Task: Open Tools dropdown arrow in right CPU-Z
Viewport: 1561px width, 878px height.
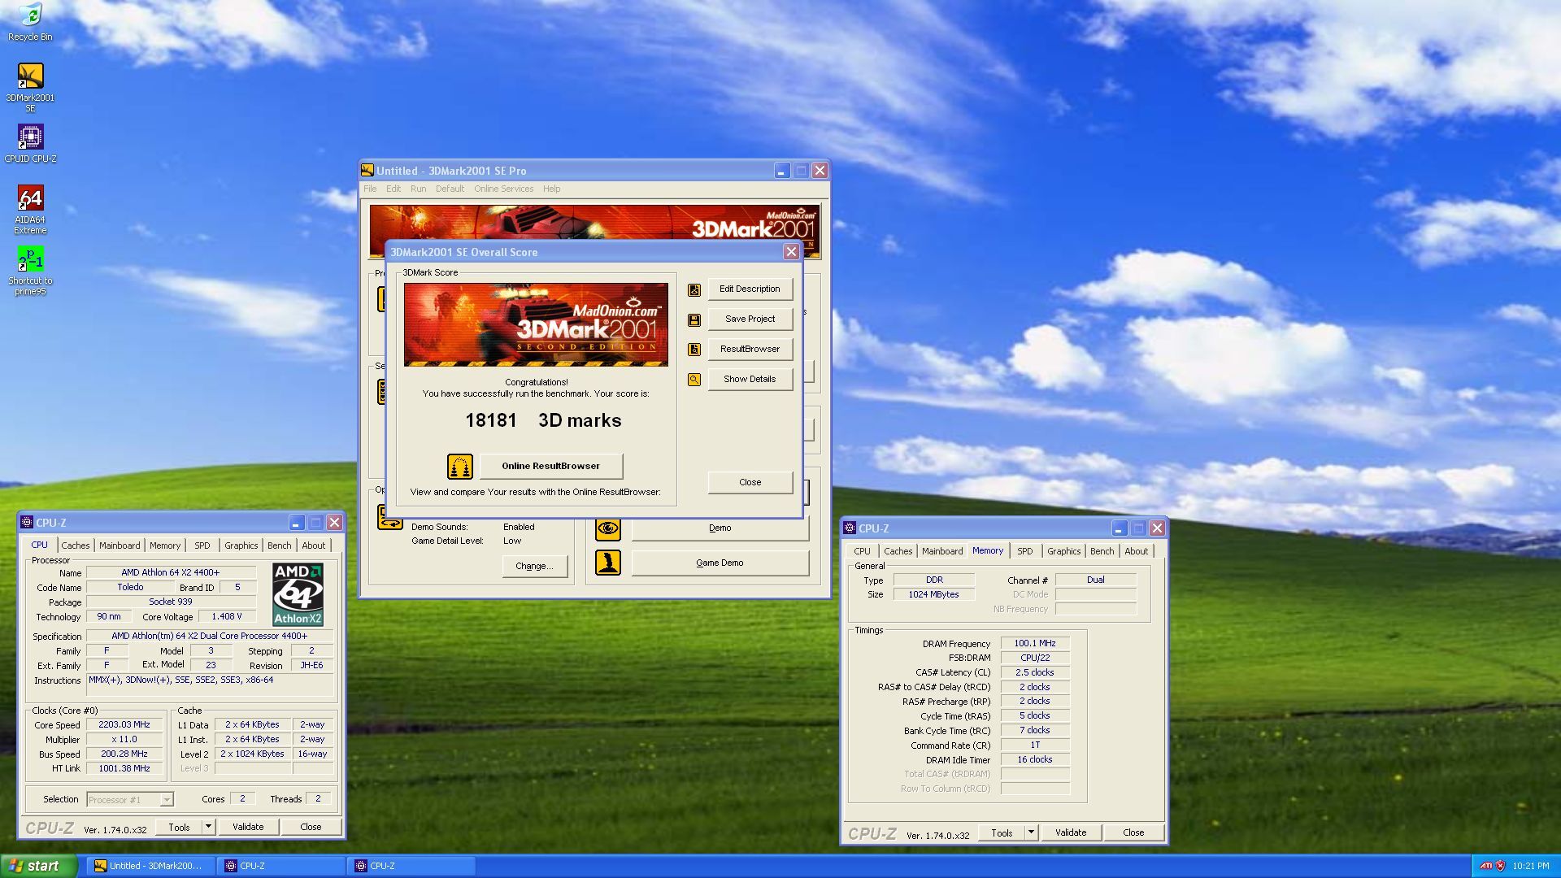Action: 1031,832
